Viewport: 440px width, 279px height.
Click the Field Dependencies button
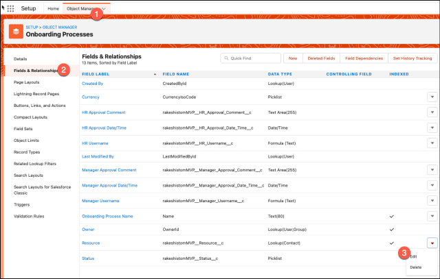[x=364, y=59]
